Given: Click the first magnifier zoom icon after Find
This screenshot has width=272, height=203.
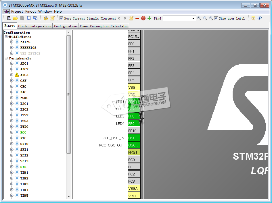Looking at the screenshot, I should (x=199, y=18).
